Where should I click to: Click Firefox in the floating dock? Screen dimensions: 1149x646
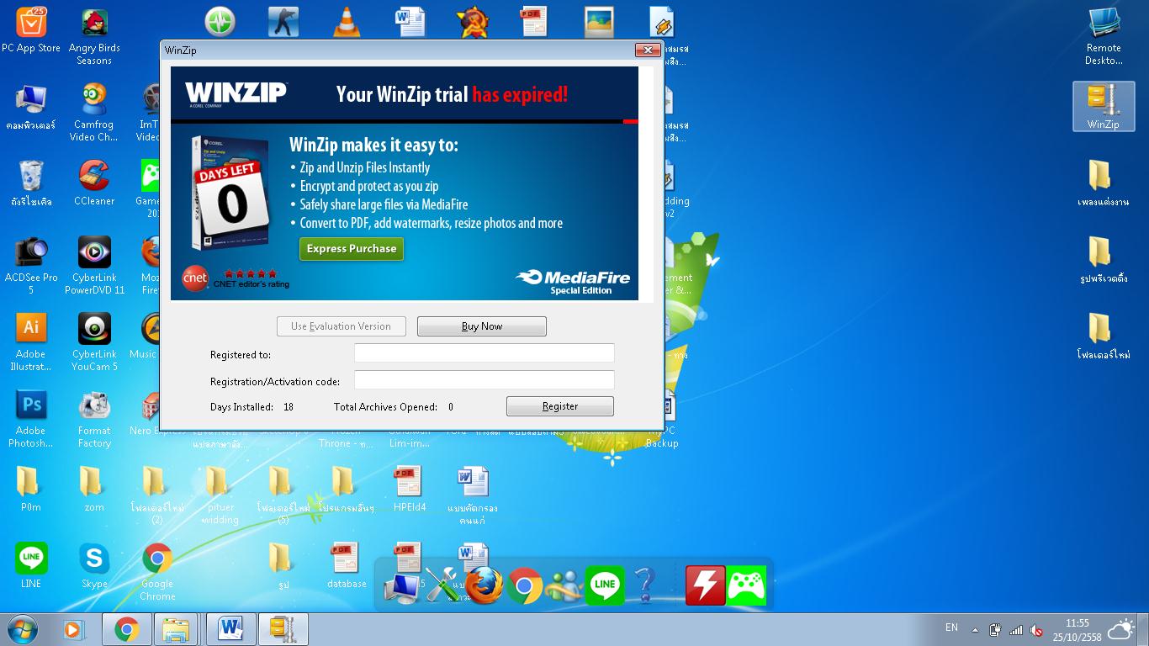pyautogui.click(x=485, y=586)
